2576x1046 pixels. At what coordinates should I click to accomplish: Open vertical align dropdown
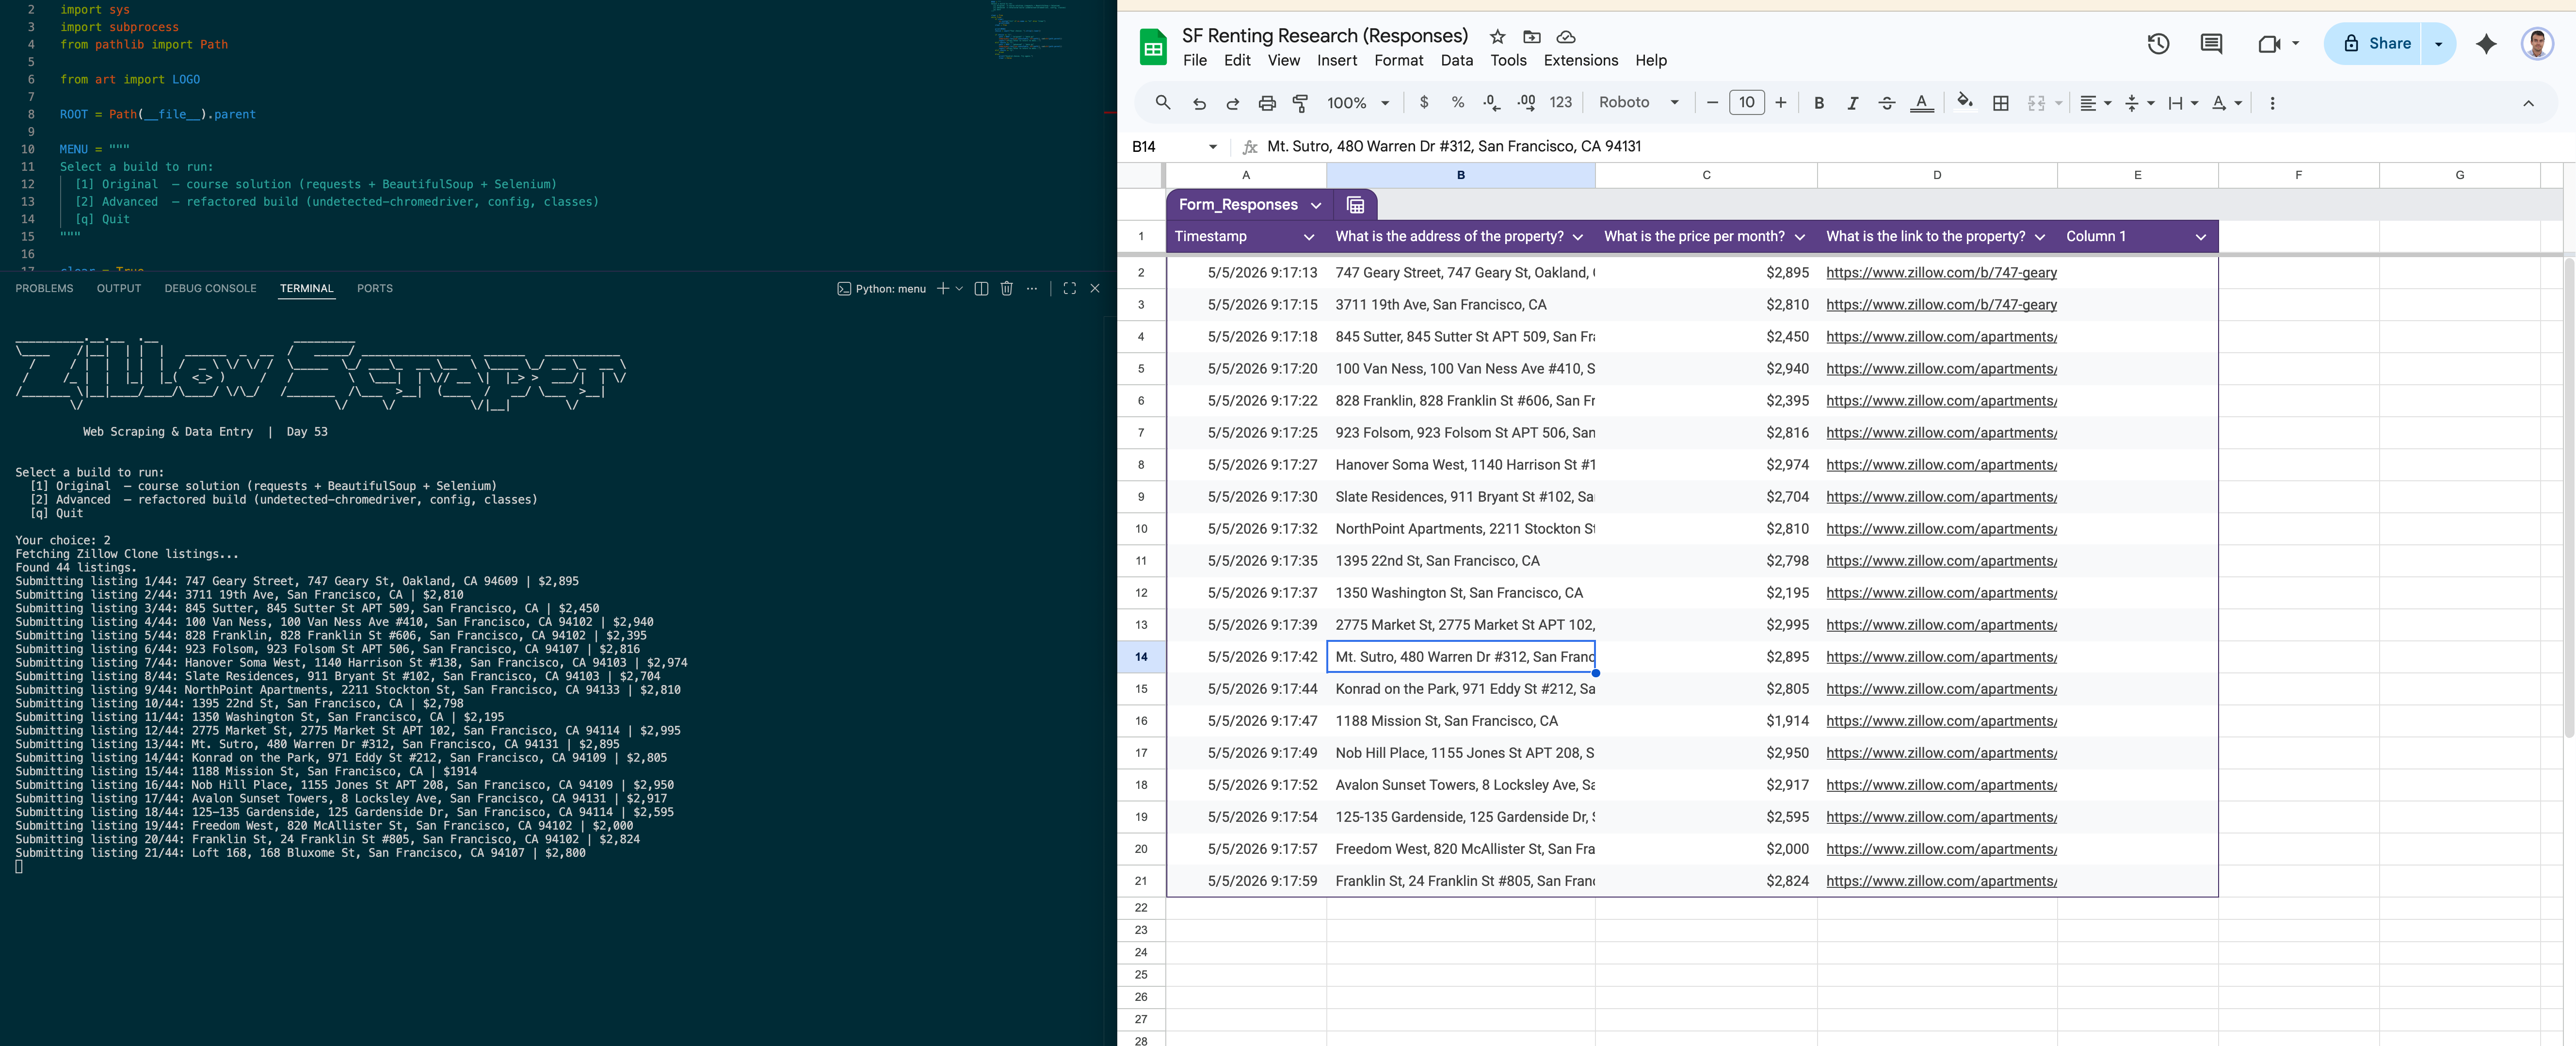click(x=2139, y=103)
